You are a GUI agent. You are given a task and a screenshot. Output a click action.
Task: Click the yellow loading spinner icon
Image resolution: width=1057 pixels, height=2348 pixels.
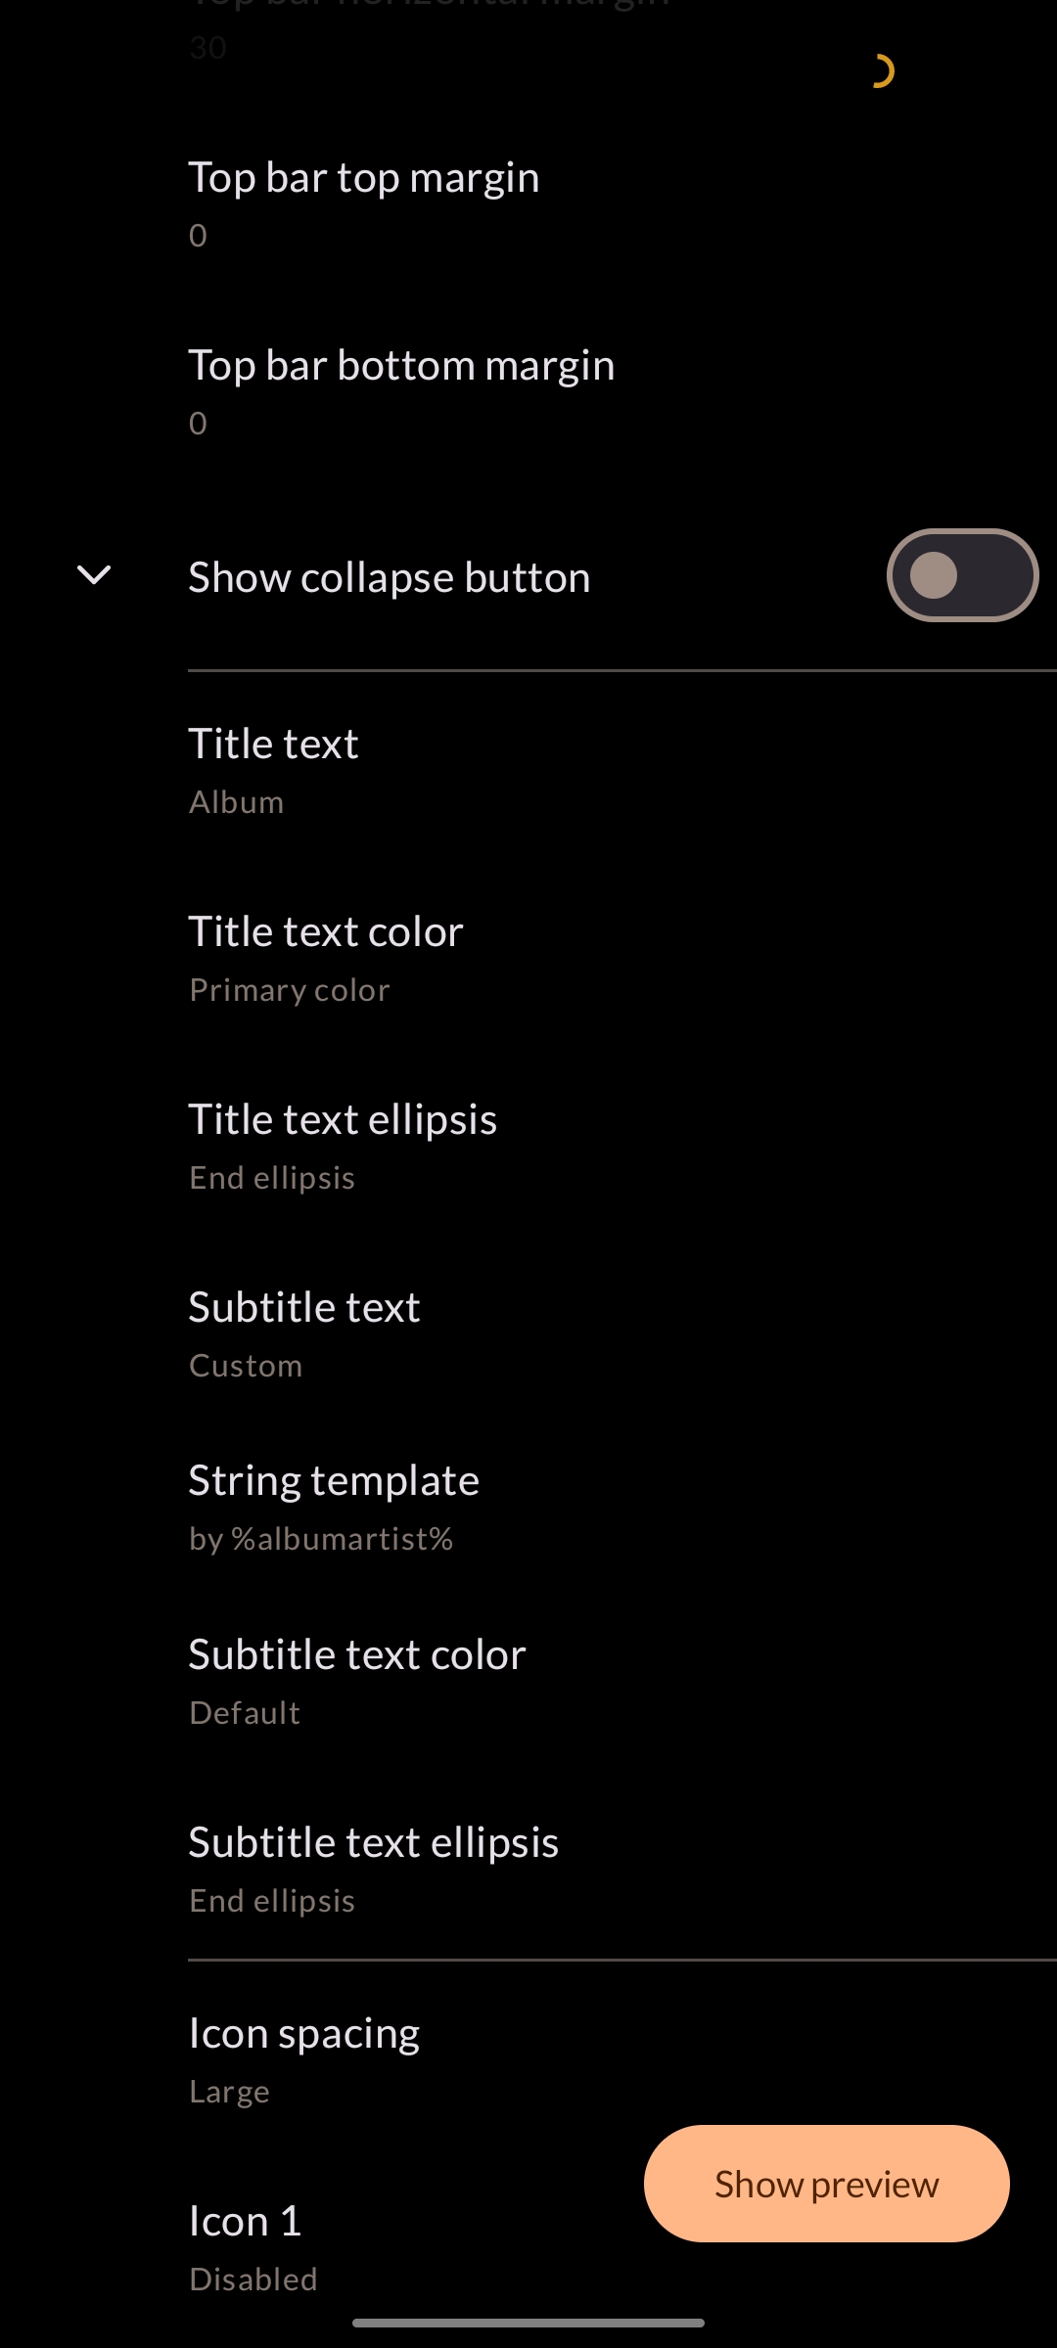[882, 71]
